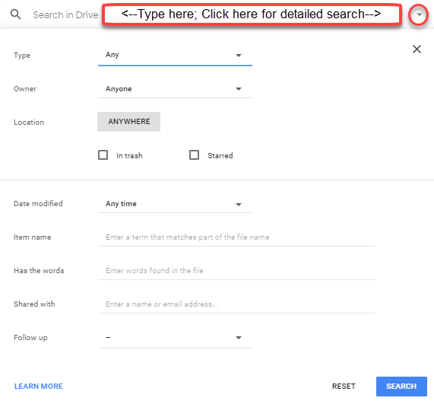Click the ANYWHERE location button

[128, 122]
